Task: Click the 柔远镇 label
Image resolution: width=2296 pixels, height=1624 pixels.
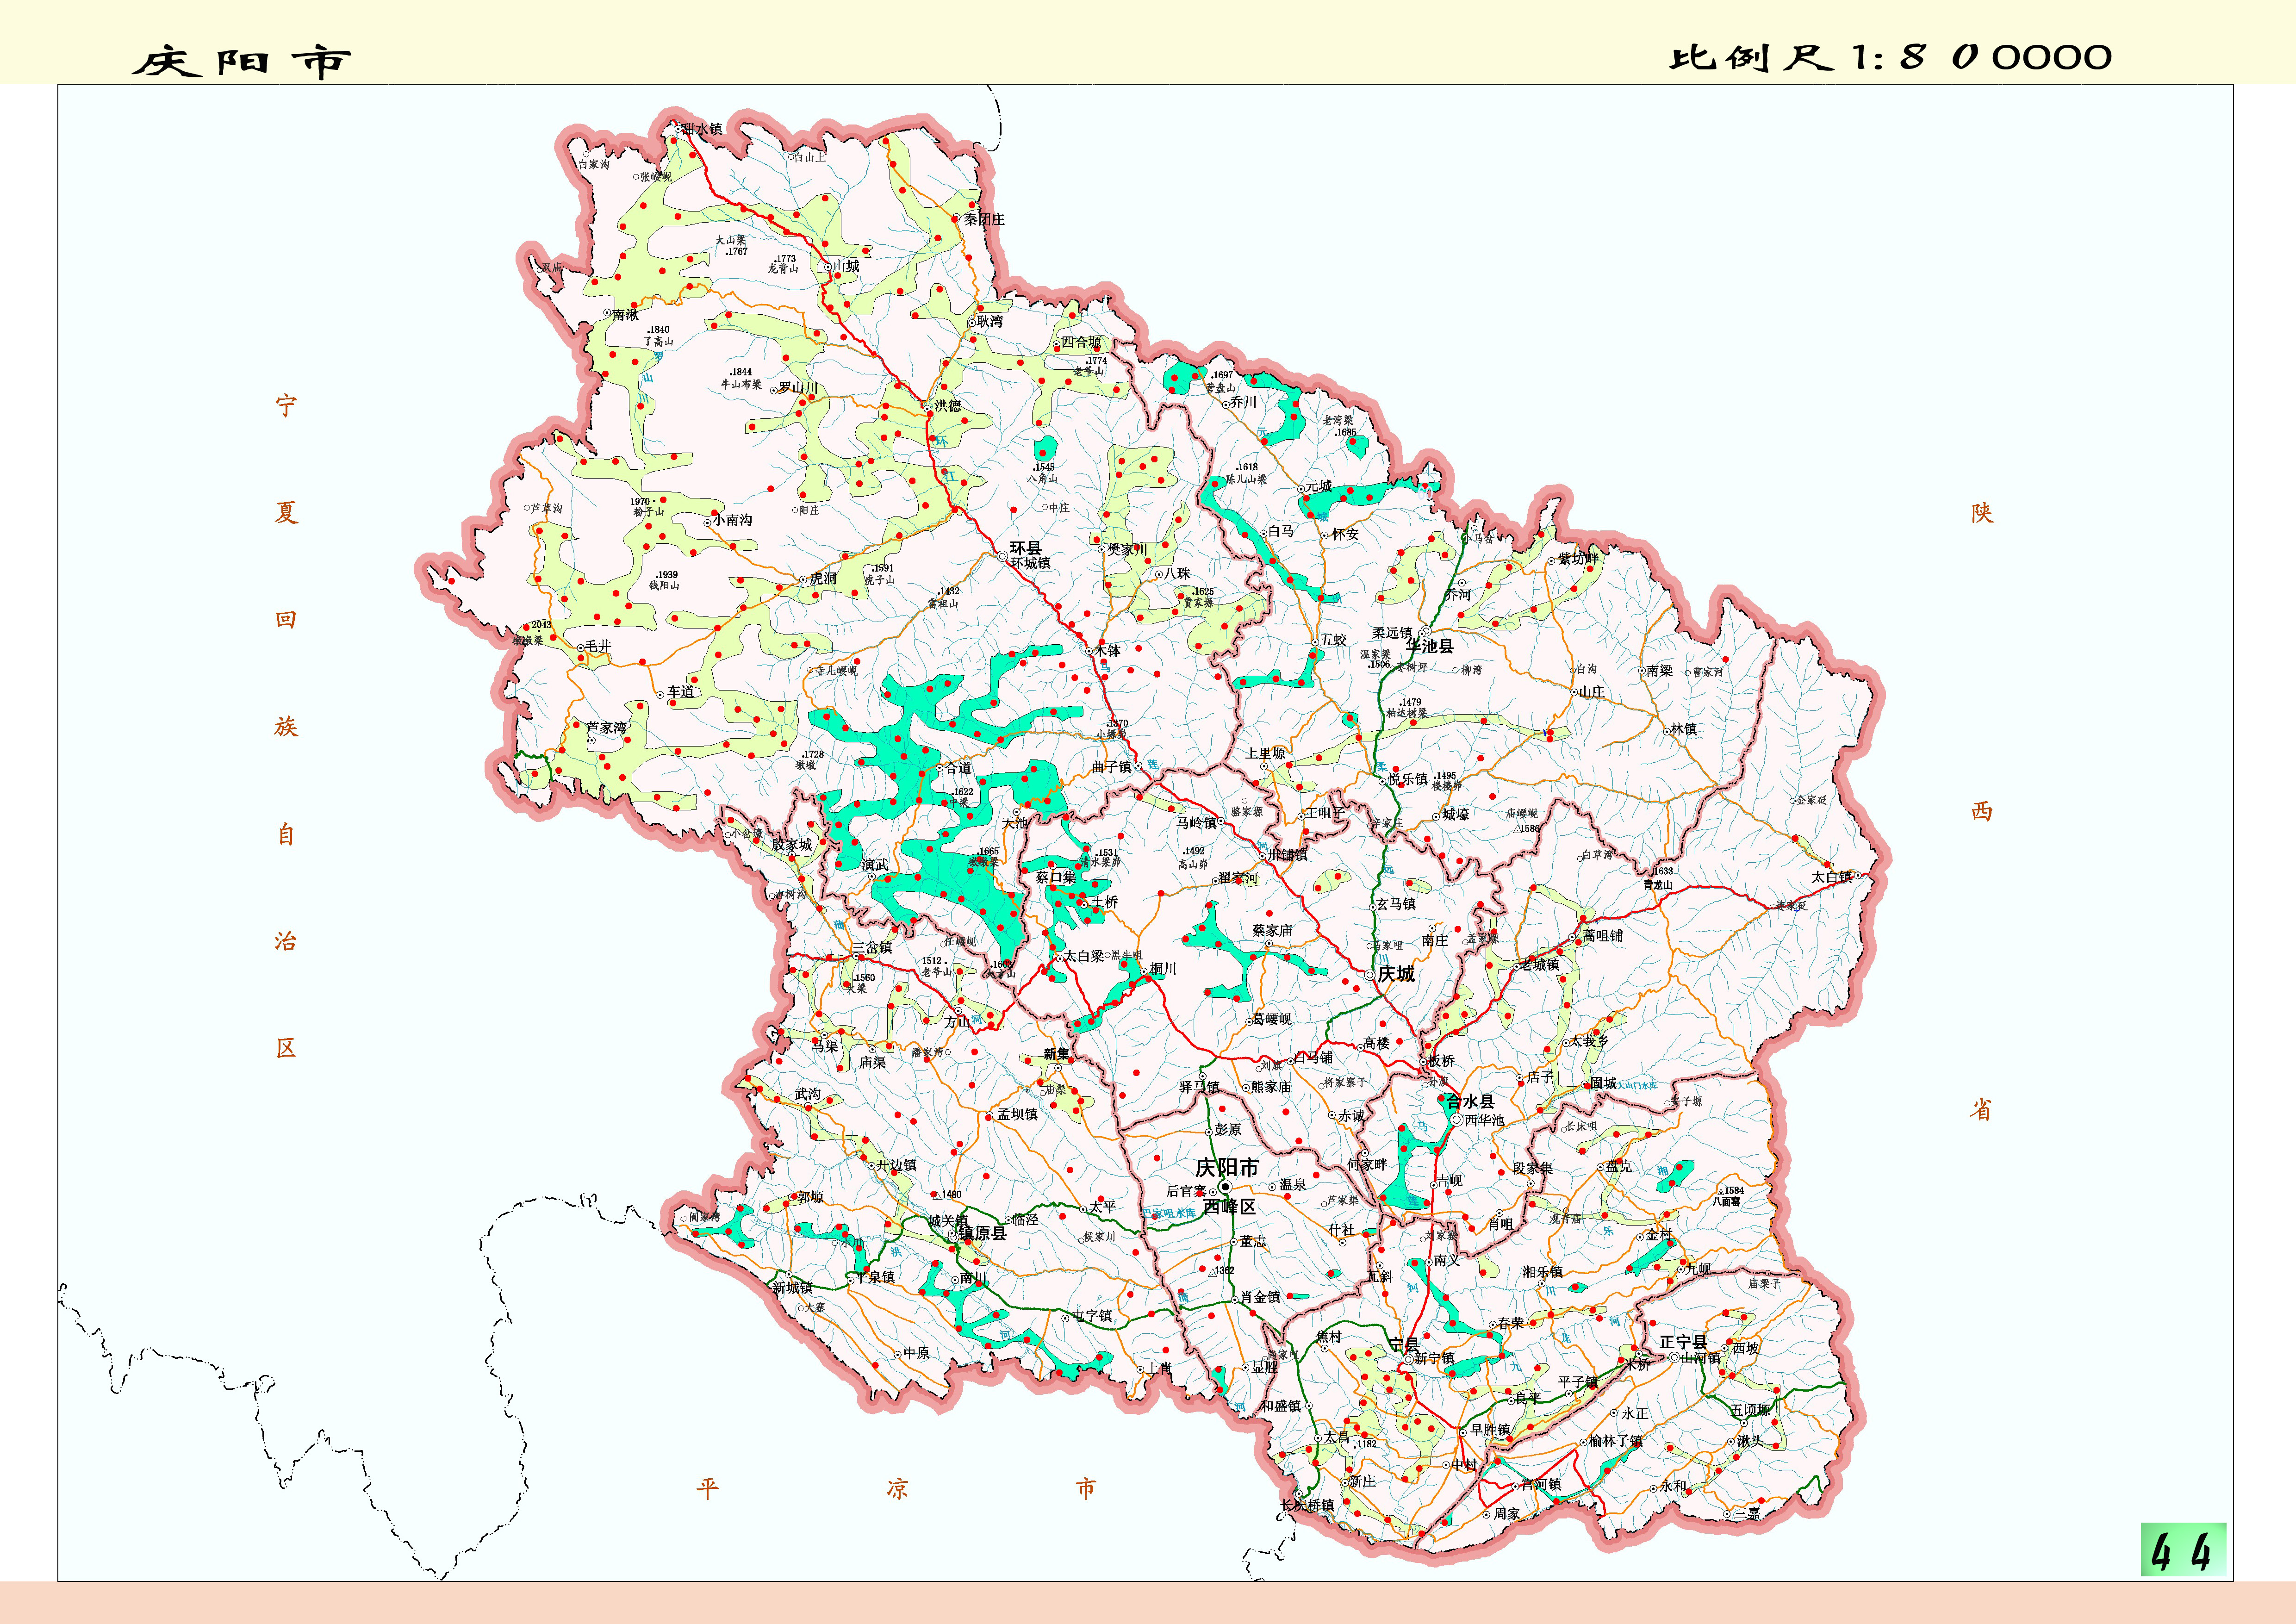Action: (1392, 633)
